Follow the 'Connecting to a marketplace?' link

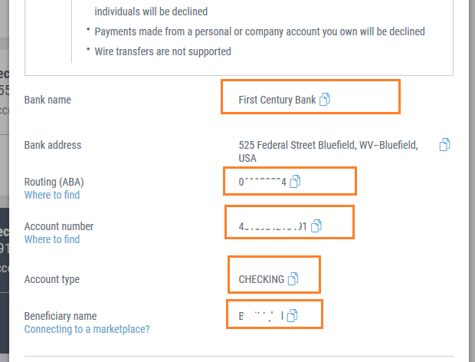tap(87, 329)
